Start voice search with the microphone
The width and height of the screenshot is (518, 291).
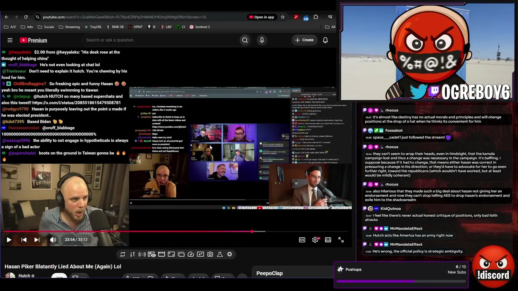[x=262, y=40]
